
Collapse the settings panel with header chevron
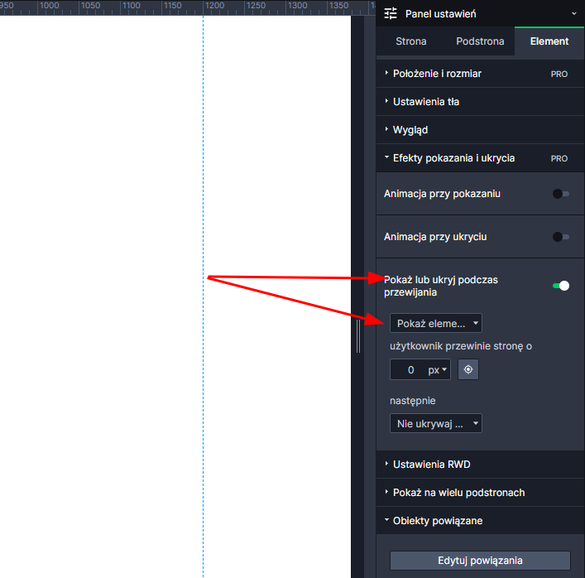click(x=574, y=14)
